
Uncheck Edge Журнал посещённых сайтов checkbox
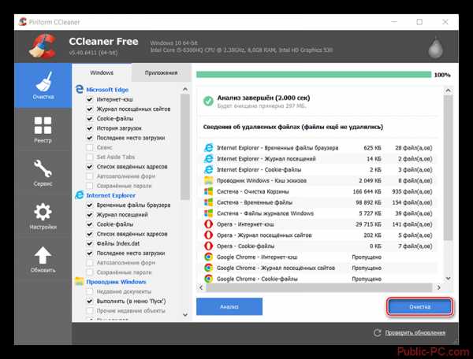90,109
